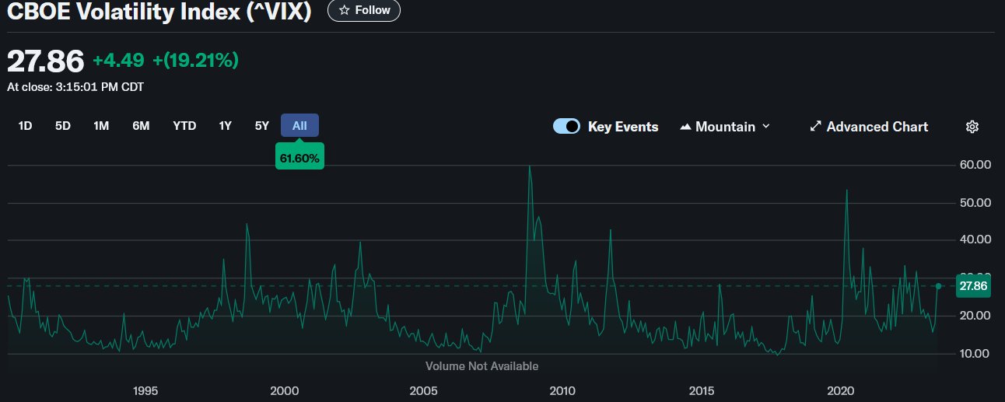The height and width of the screenshot is (402, 1005).
Task: Select the 1D time range
Action: click(25, 126)
